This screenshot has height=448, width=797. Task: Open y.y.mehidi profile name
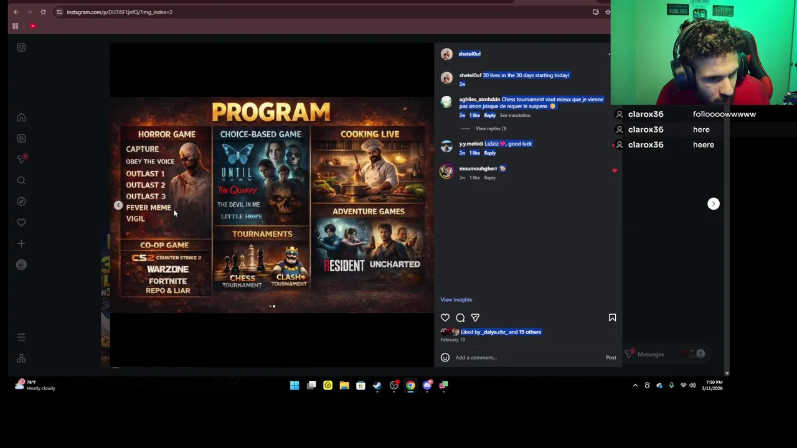[x=471, y=144]
